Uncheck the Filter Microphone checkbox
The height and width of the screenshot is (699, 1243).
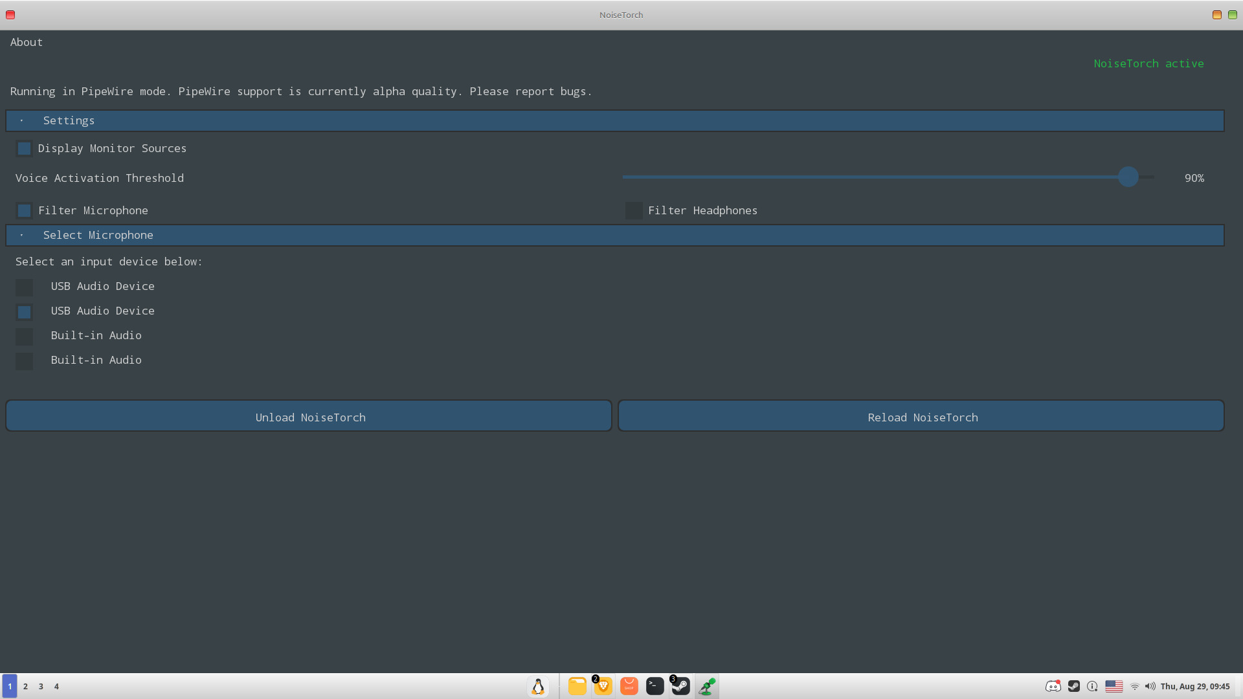24,211
